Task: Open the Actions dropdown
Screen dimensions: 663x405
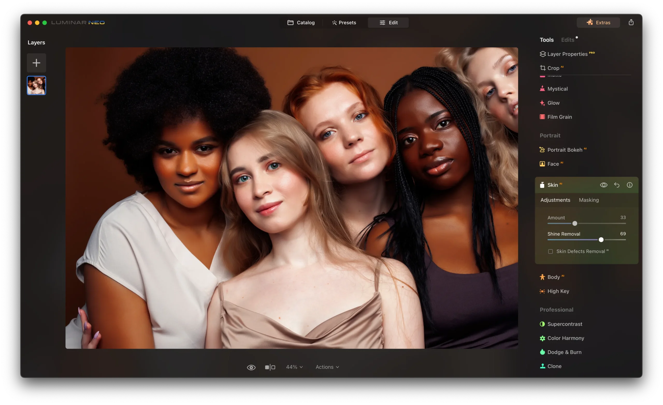Action: point(327,367)
